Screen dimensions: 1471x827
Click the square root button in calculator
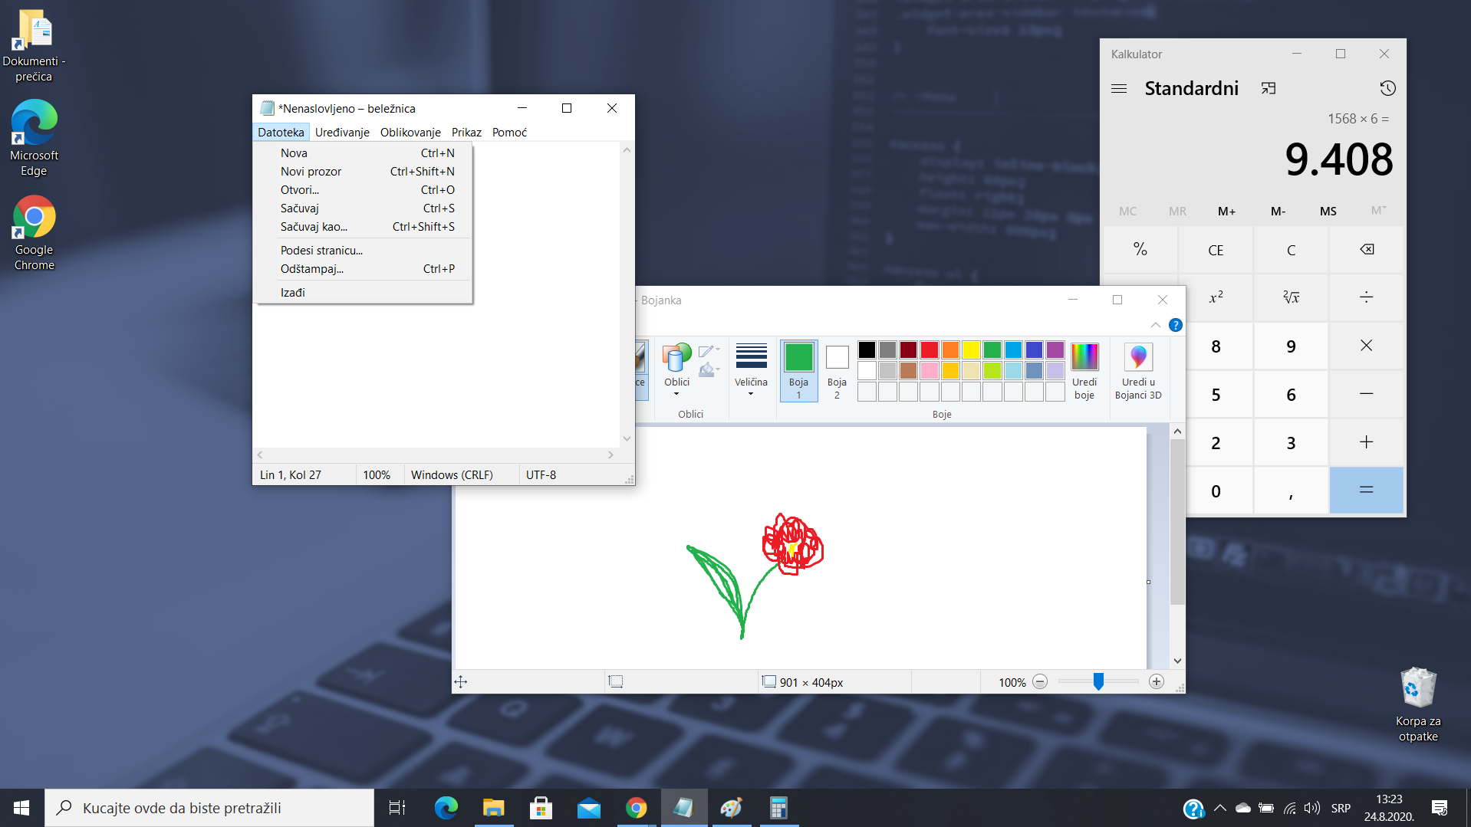pyautogui.click(x=1291, y=297)
